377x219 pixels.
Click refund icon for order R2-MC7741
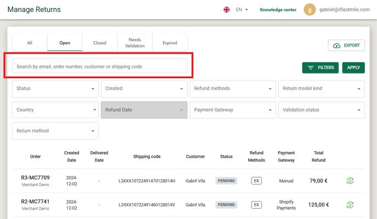[x=350, y=205]
